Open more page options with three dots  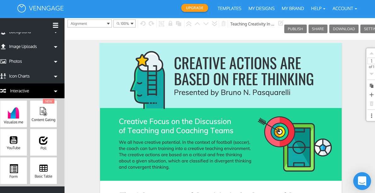pyautogui.click(x=372, y=116)
